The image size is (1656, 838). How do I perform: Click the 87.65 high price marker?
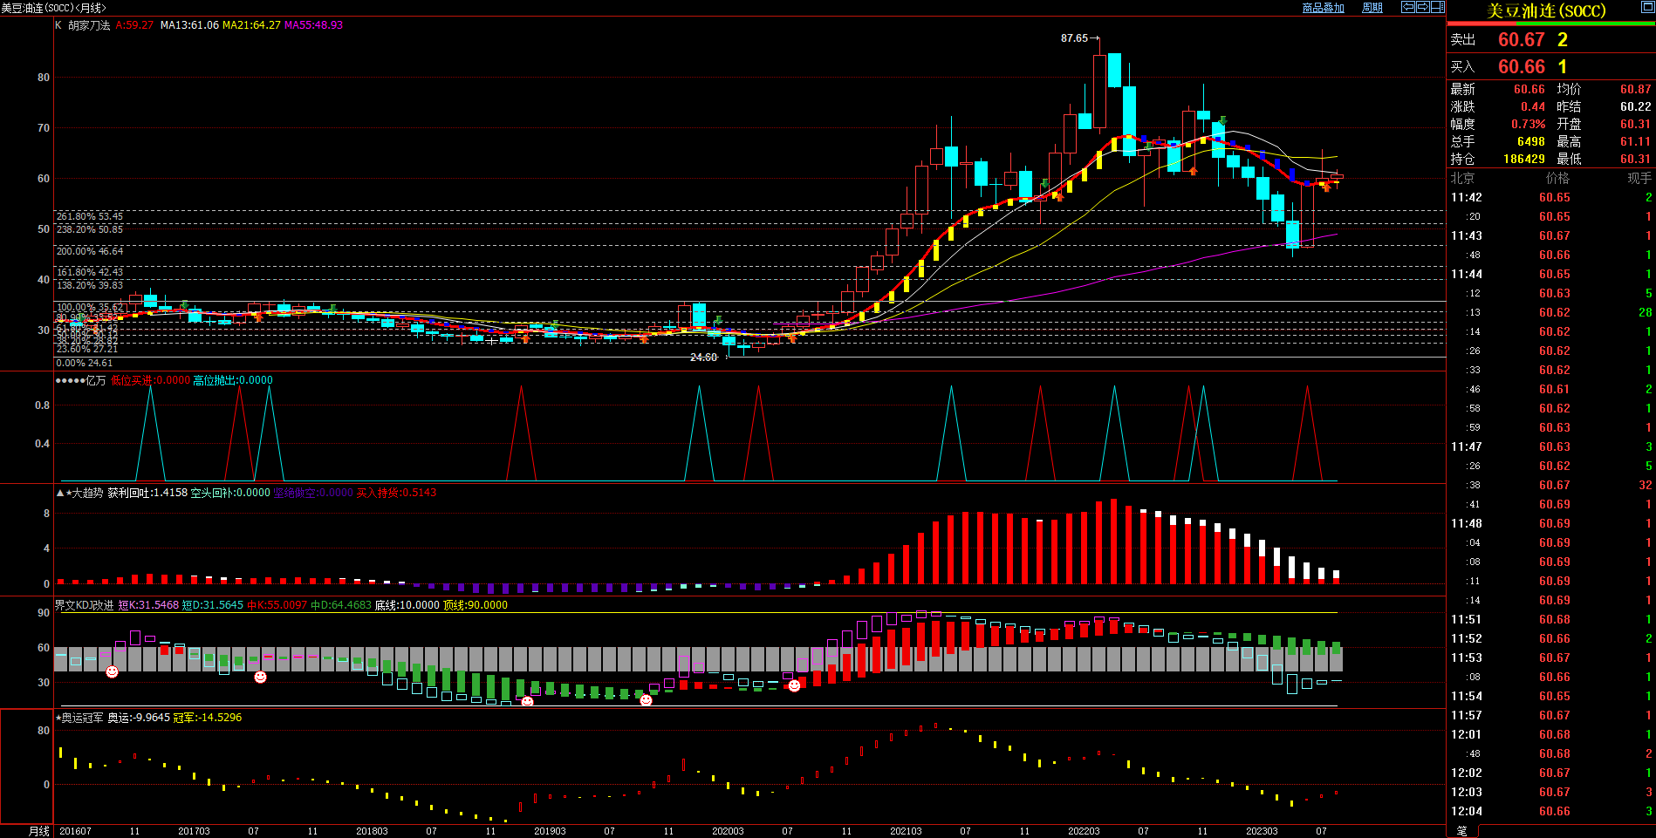(x=1074, y=38)
